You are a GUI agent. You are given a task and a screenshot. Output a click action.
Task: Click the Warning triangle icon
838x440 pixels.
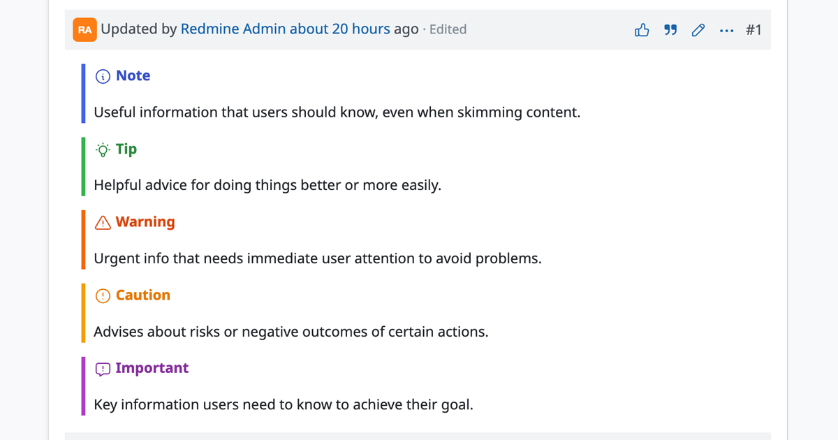pos(102,221)
